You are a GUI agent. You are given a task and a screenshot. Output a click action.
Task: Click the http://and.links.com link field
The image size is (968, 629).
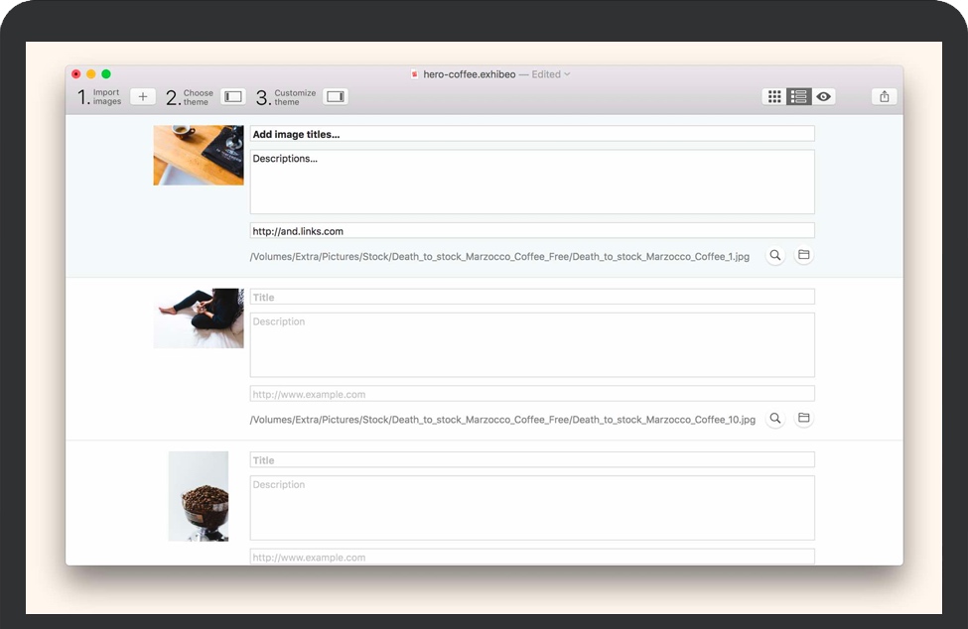531,231
